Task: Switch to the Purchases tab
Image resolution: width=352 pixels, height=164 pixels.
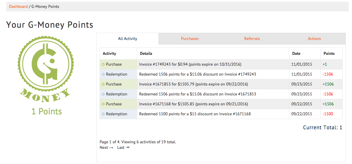Action: 190,39
